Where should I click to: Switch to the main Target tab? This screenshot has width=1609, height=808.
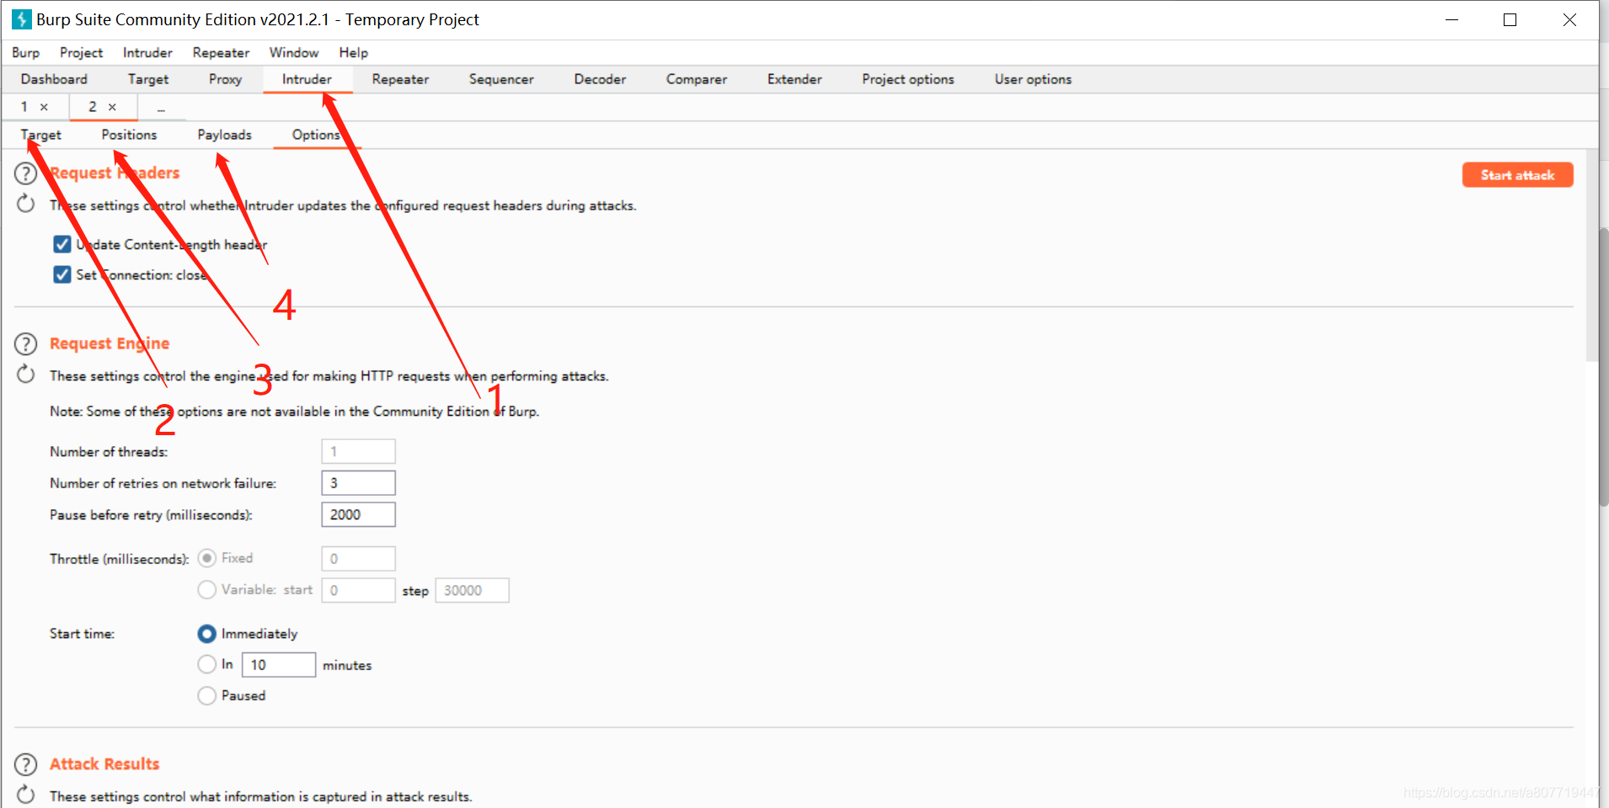tap(148, 79)
